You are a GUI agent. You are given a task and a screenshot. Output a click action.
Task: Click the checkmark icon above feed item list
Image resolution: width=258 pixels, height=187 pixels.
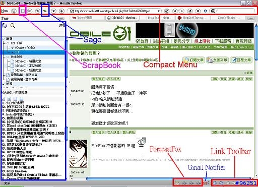pyautogui.click(x=3, y=99)
